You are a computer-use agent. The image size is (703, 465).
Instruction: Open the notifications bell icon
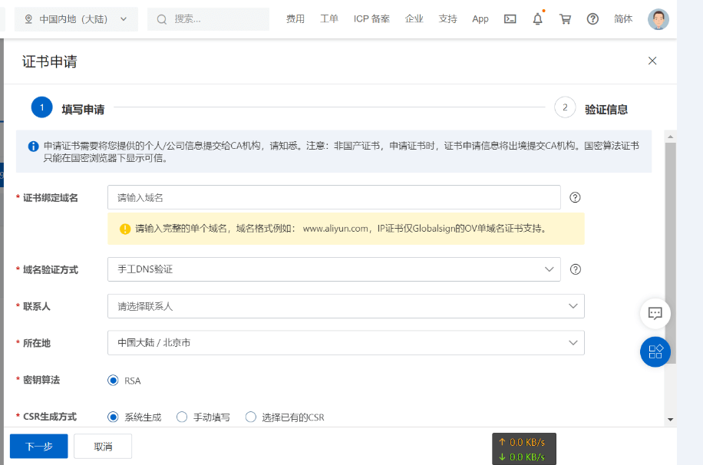[537, 19]
